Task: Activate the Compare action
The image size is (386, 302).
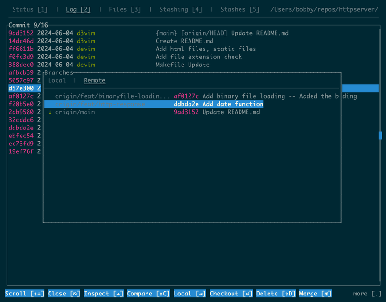Action: [x=148, y=294]
